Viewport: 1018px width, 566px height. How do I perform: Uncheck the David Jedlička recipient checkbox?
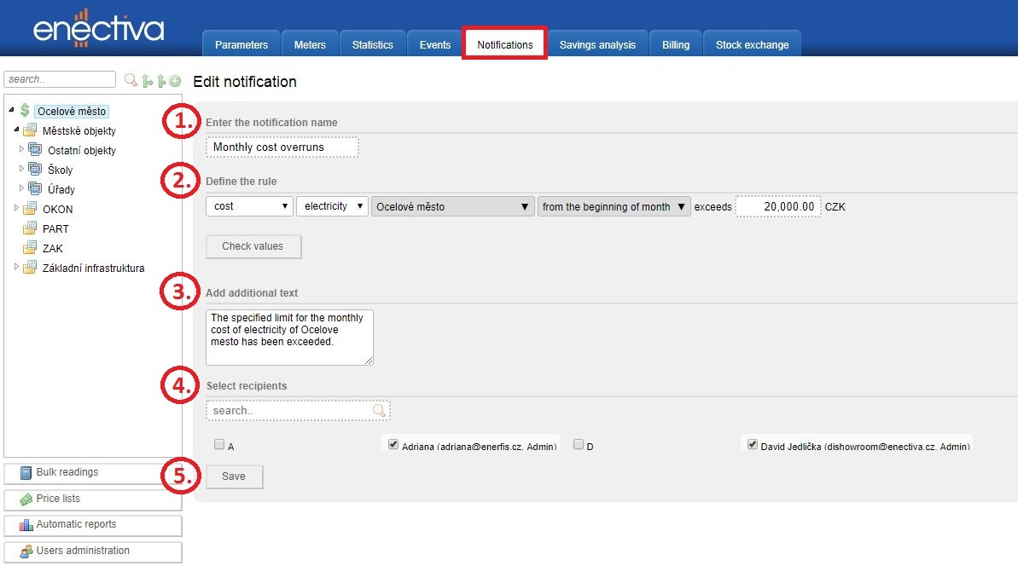click(x=753, y=444)
